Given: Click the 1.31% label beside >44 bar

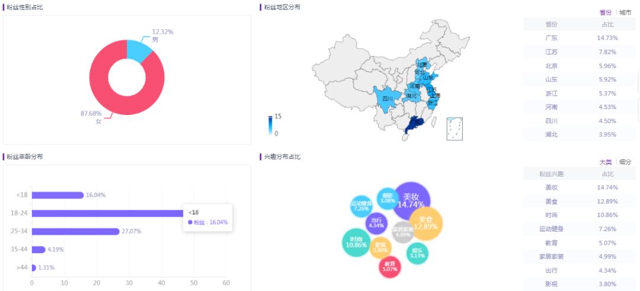Looking at the screenshot, I should 46,267.
